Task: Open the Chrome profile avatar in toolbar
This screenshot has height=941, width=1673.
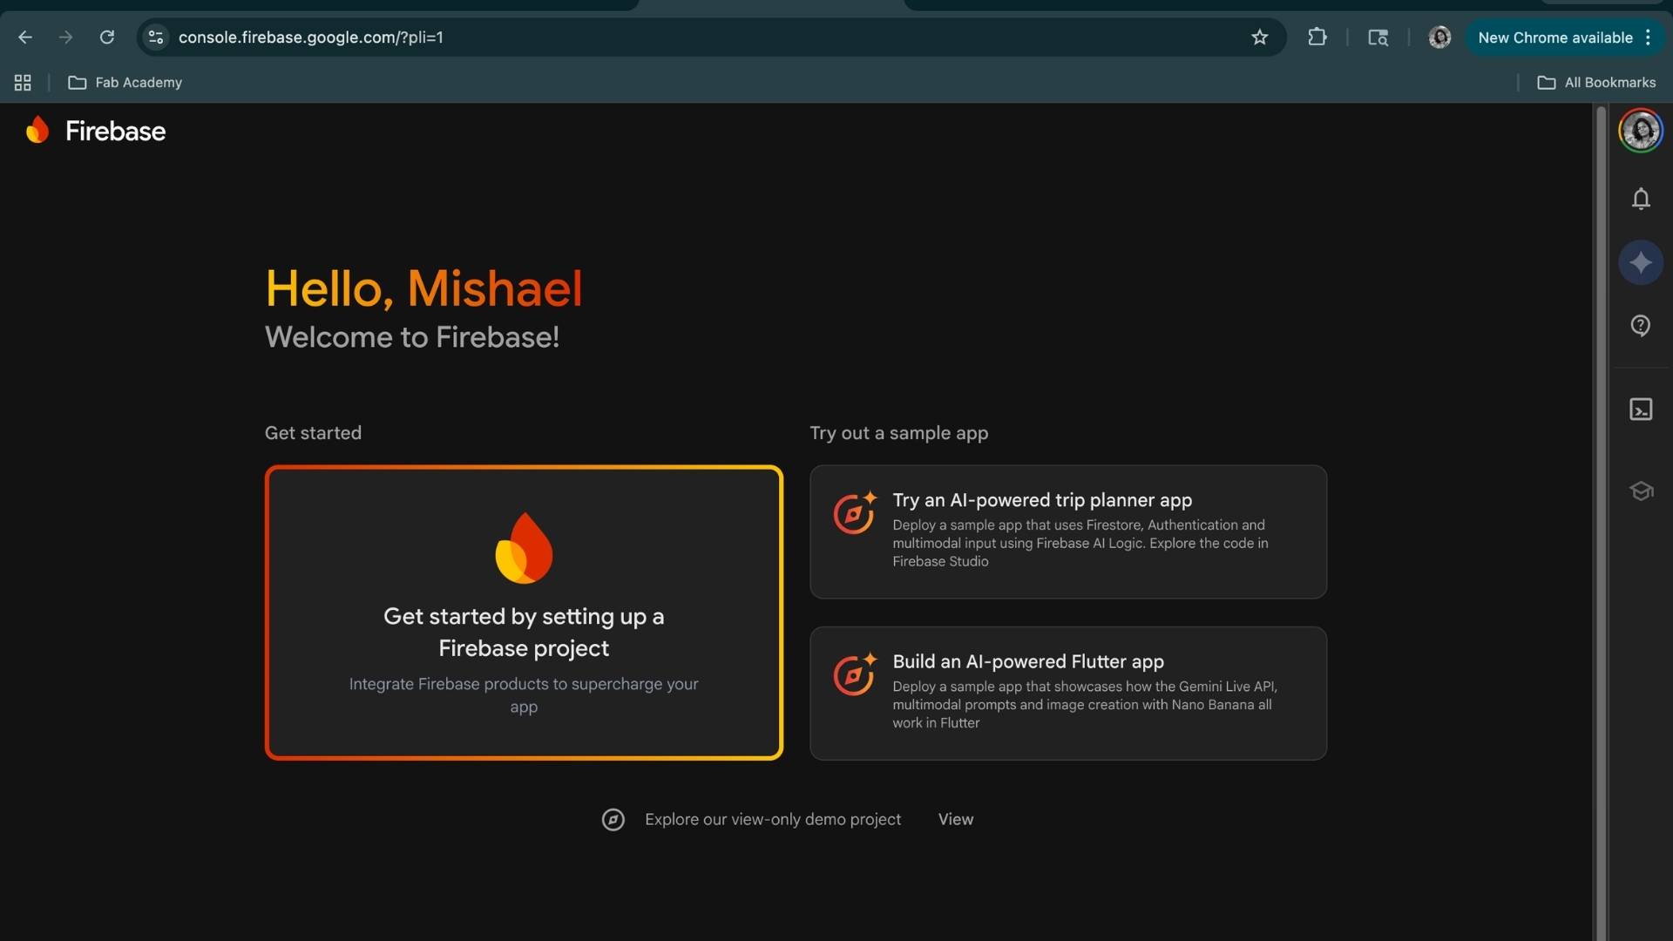Action: point(1439,37)
